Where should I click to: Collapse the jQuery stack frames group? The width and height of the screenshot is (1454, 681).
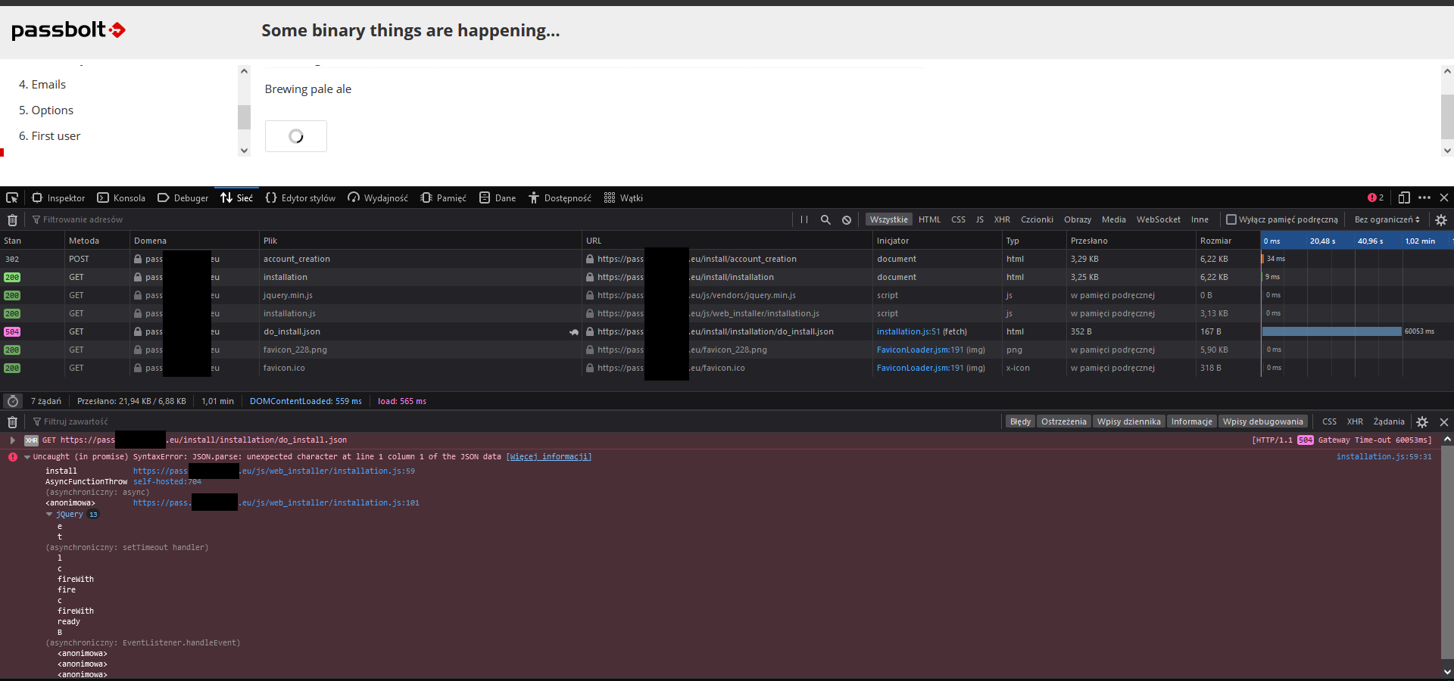point(49,515)
